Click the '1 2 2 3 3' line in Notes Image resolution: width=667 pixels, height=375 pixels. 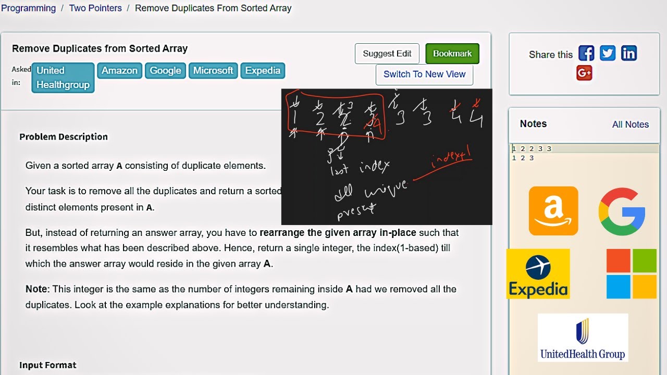pyautogui.click(x=532, y=149)
